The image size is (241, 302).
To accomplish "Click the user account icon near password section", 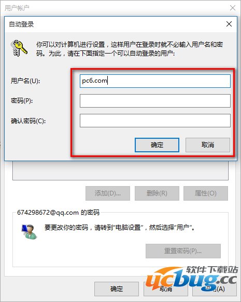I will (x=29, y=231).
